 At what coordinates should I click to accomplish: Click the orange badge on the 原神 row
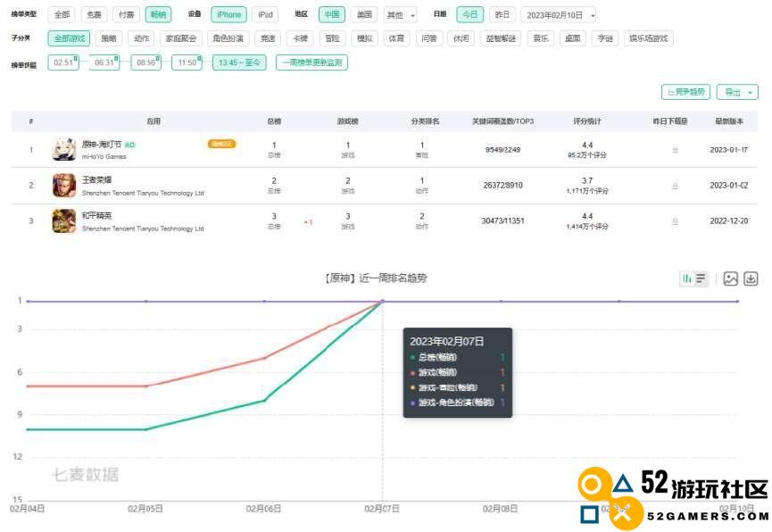221,144
